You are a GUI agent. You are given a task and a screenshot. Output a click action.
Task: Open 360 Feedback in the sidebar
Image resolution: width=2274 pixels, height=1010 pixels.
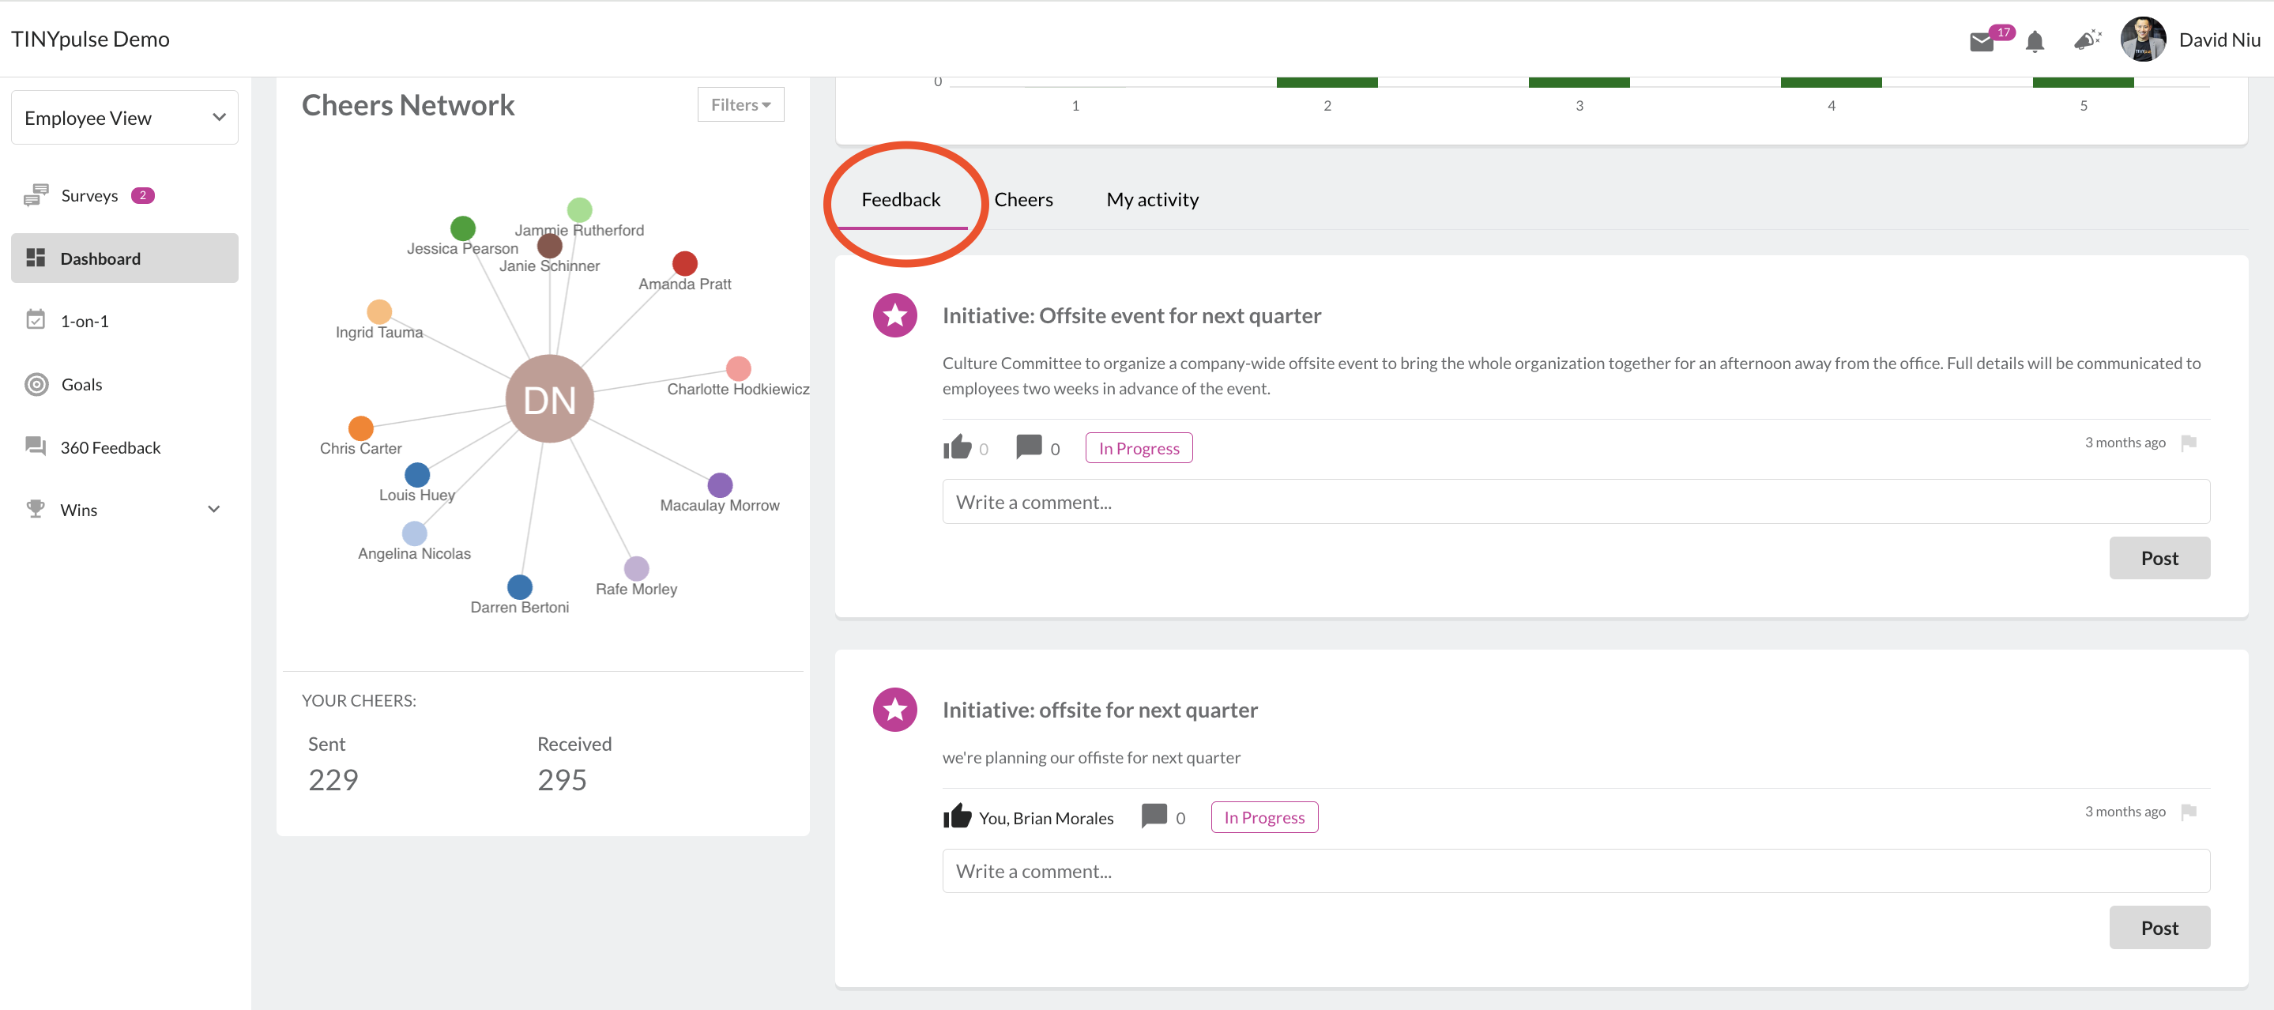[x=125, y=447]
